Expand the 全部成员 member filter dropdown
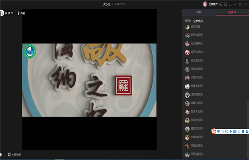 coord(198,21)
